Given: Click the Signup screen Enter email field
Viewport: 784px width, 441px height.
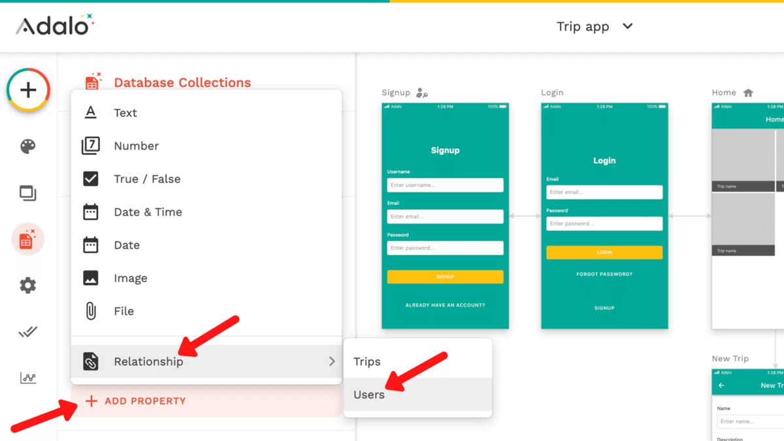Looking at the screenshot, I should tap(445, 216).
